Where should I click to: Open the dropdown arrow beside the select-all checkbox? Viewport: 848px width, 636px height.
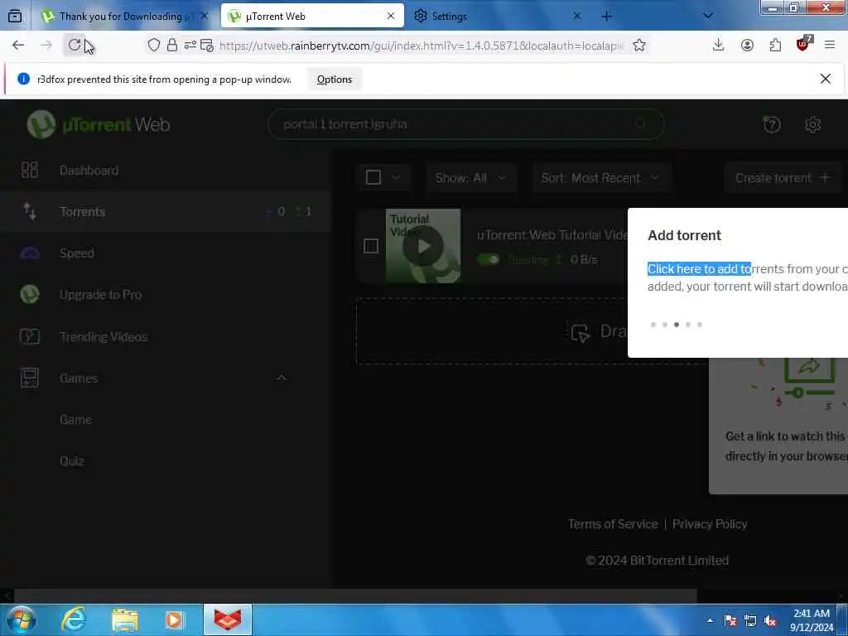(395, 177)
